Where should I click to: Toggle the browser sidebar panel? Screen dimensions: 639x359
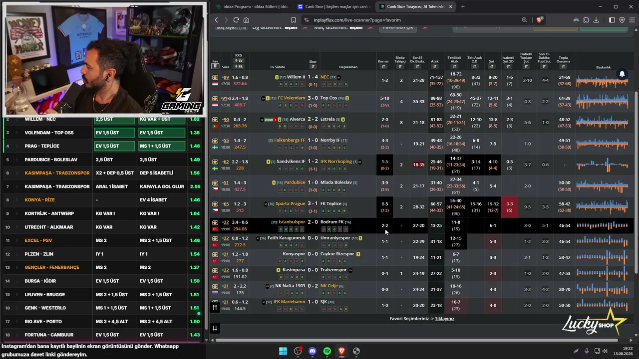[x=612, y=20]
